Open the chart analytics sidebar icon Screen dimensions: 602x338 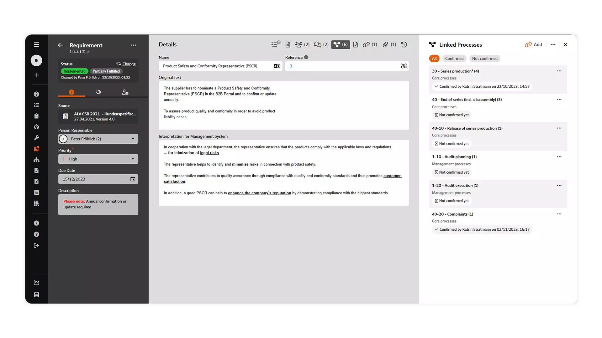[36, 283]
